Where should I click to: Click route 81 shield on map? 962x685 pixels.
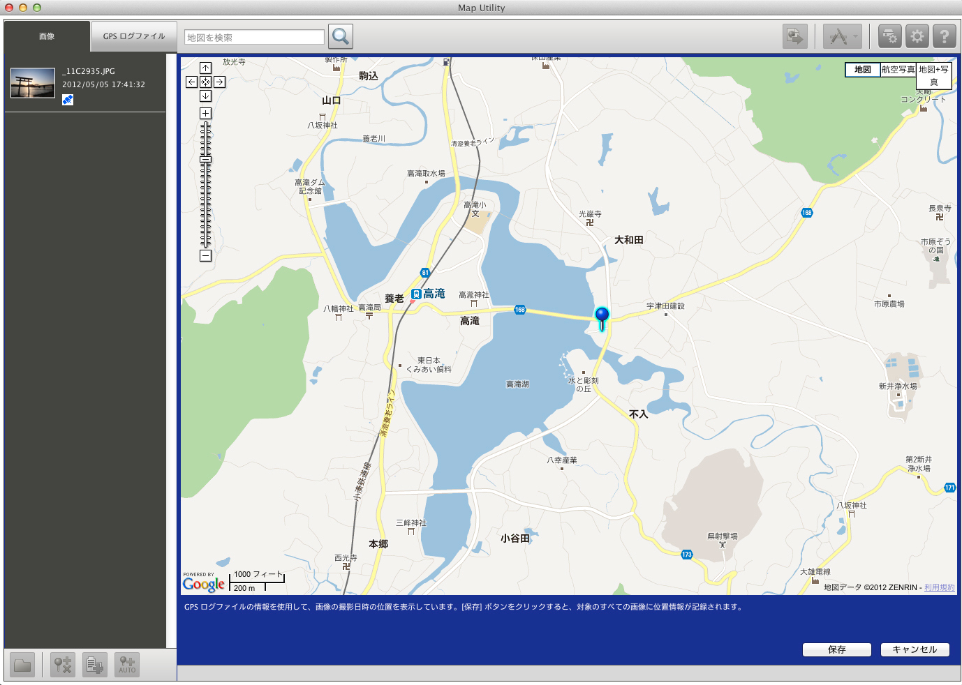pyautogui.click(x=425, y=273)
